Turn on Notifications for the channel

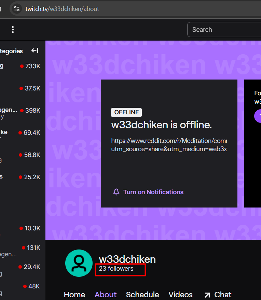(148, 192)
